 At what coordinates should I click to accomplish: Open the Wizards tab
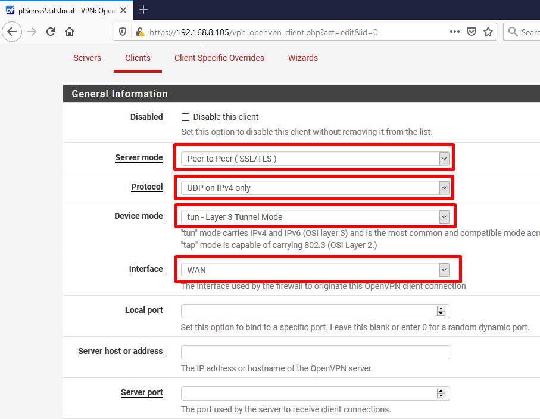(x=303, y=58)
